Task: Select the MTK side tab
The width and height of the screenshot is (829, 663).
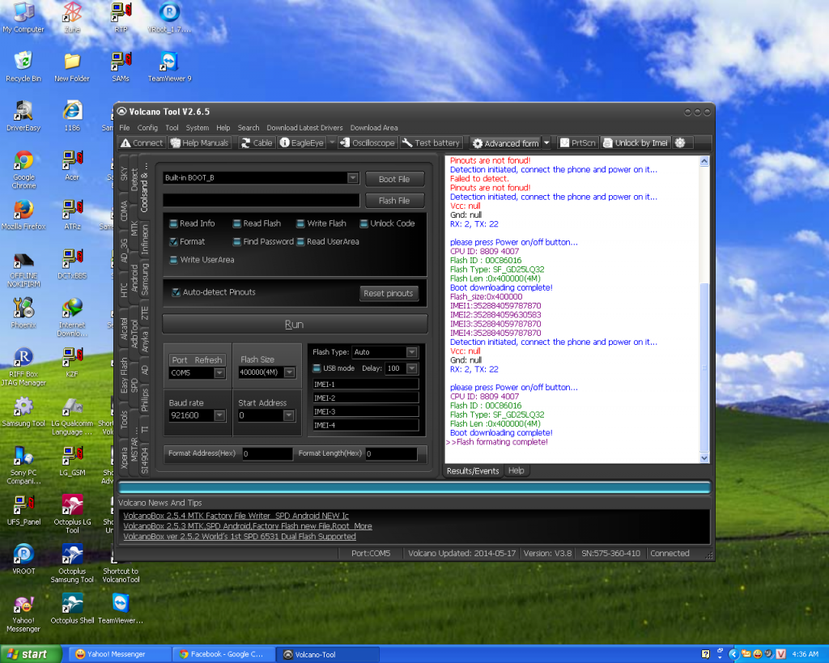Action: point(134,228)
